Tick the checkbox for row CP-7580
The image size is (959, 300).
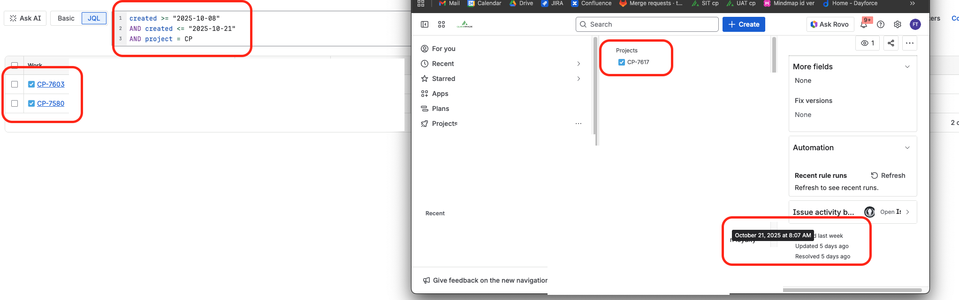pyautogui.click(x=15, y=103)
